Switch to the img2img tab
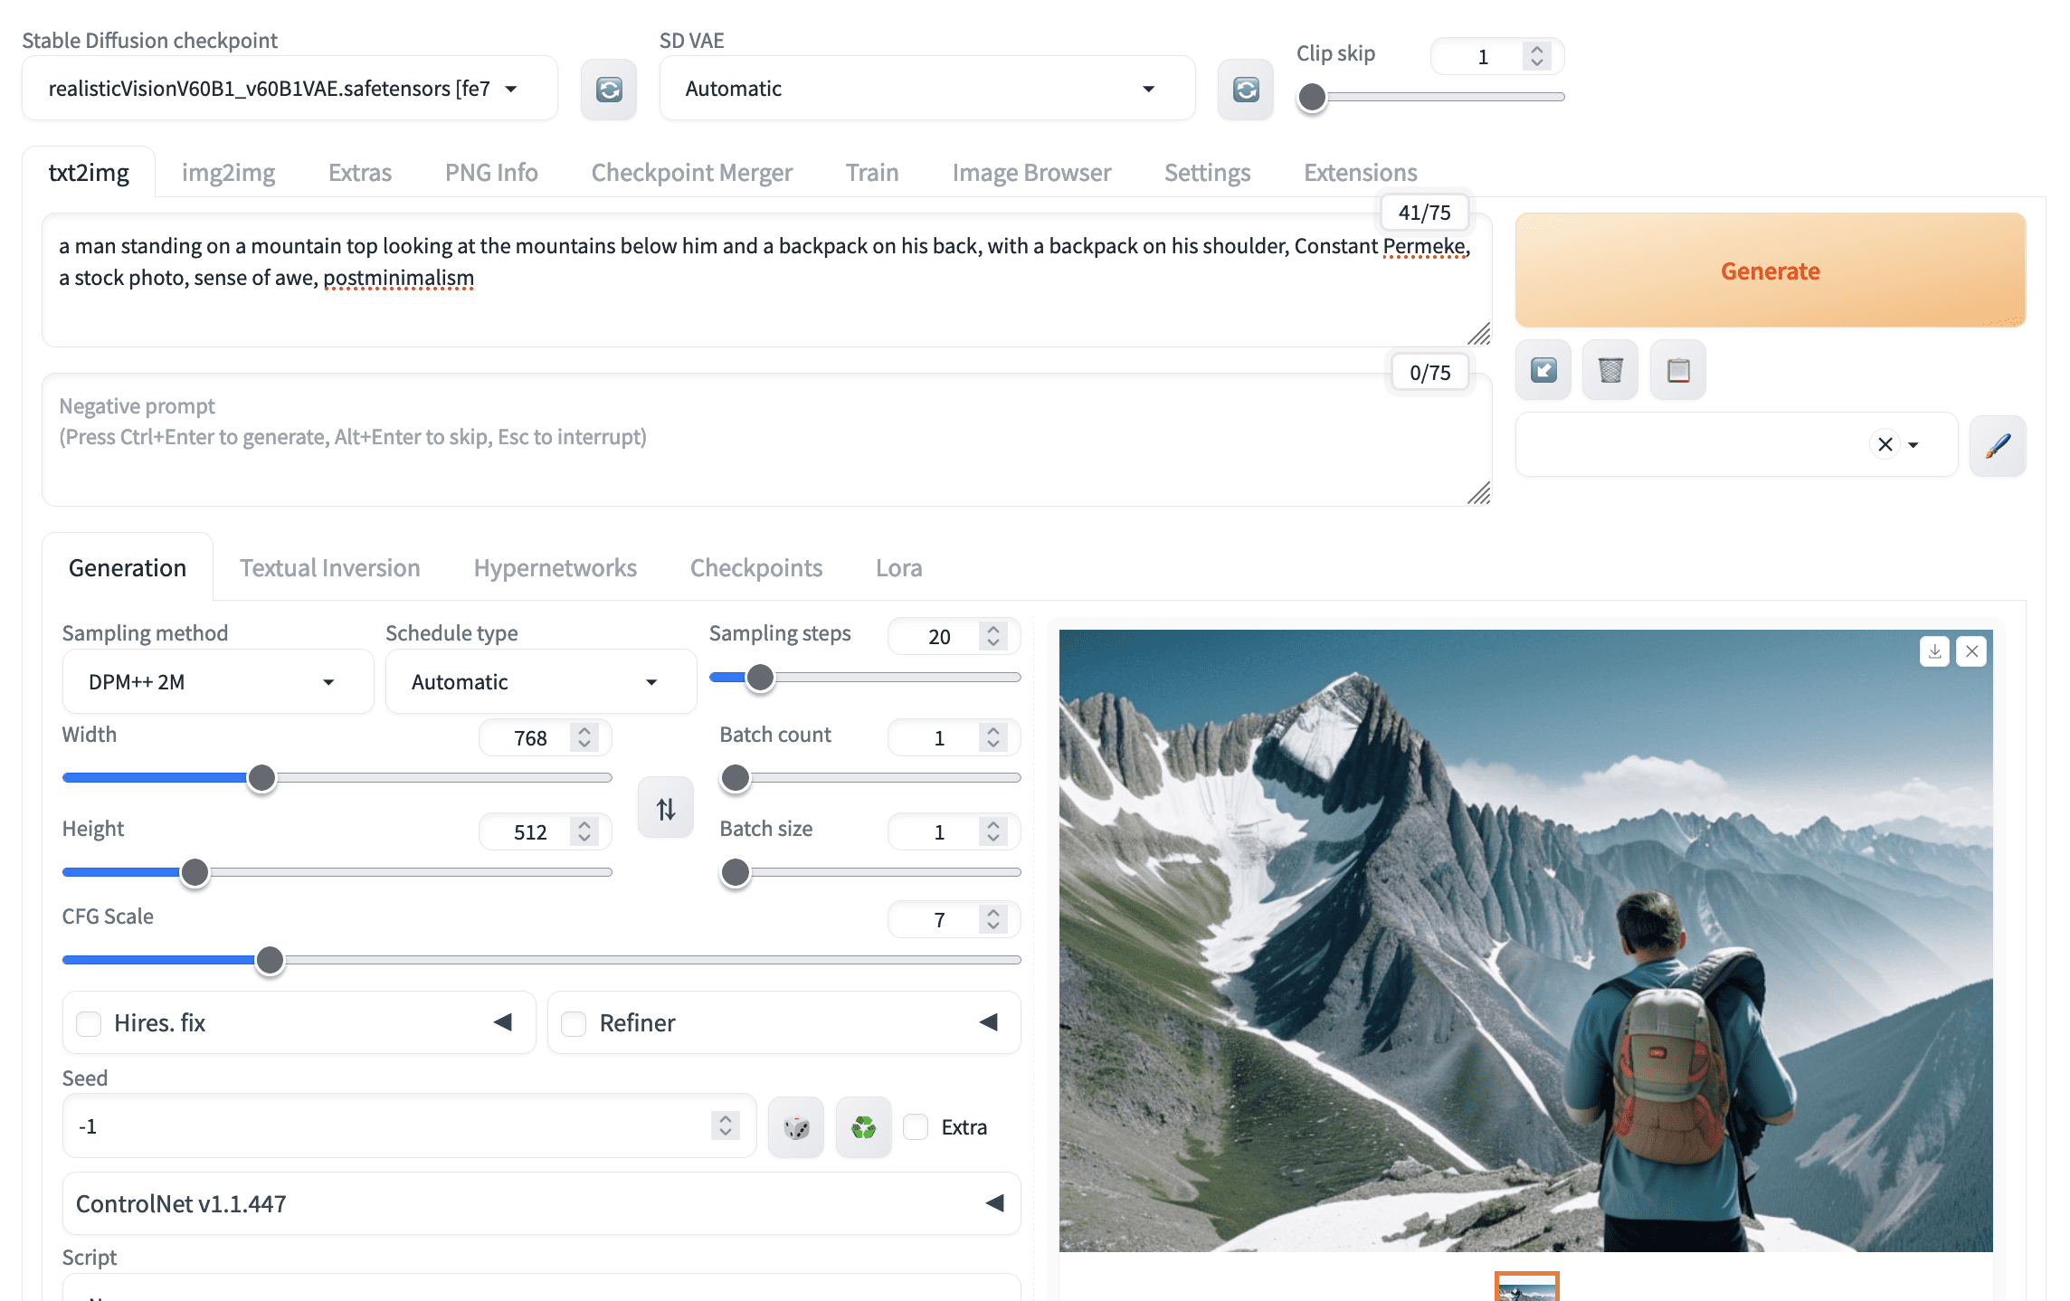Screen dimensions: 2070x1301 pyautogui.click(x=228, y=172)
